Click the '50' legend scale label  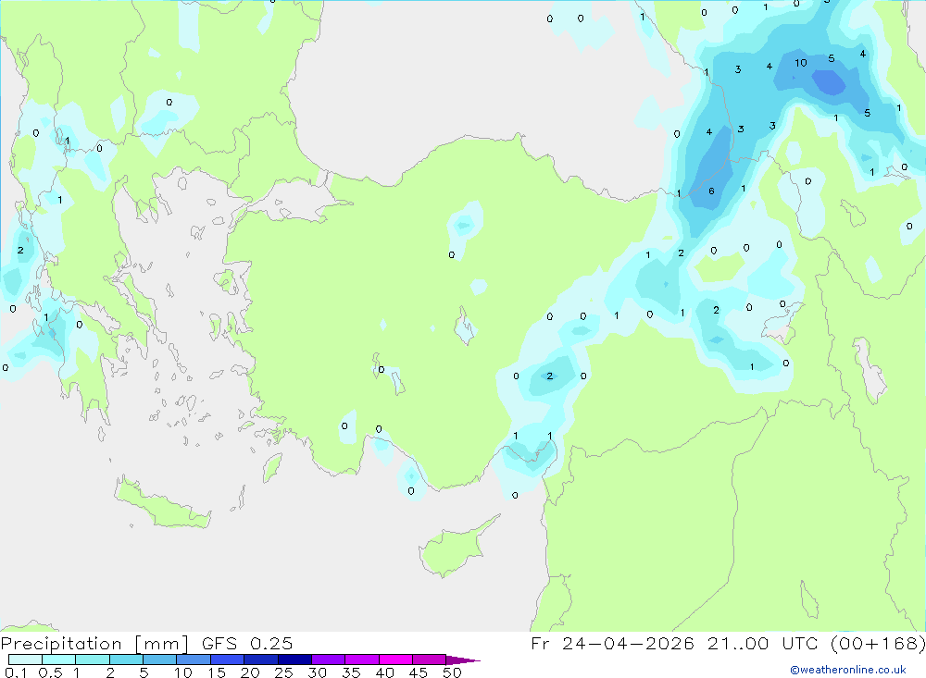point(452,672)
